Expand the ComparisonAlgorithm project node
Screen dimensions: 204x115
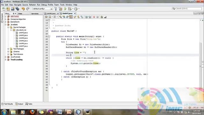click(x=5, y=19)
